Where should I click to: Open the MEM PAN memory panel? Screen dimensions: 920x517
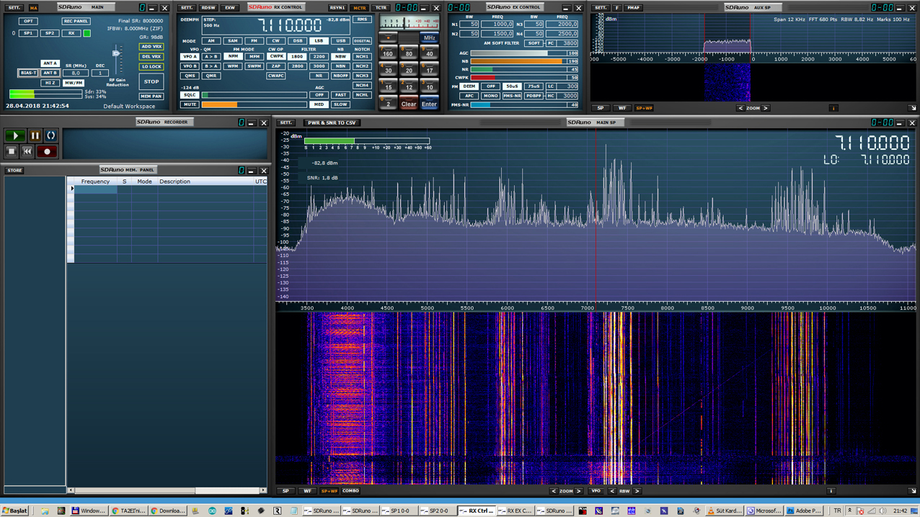(x=151, y=96)
